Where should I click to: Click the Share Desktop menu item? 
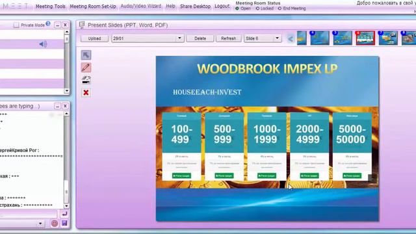[195, 6]
